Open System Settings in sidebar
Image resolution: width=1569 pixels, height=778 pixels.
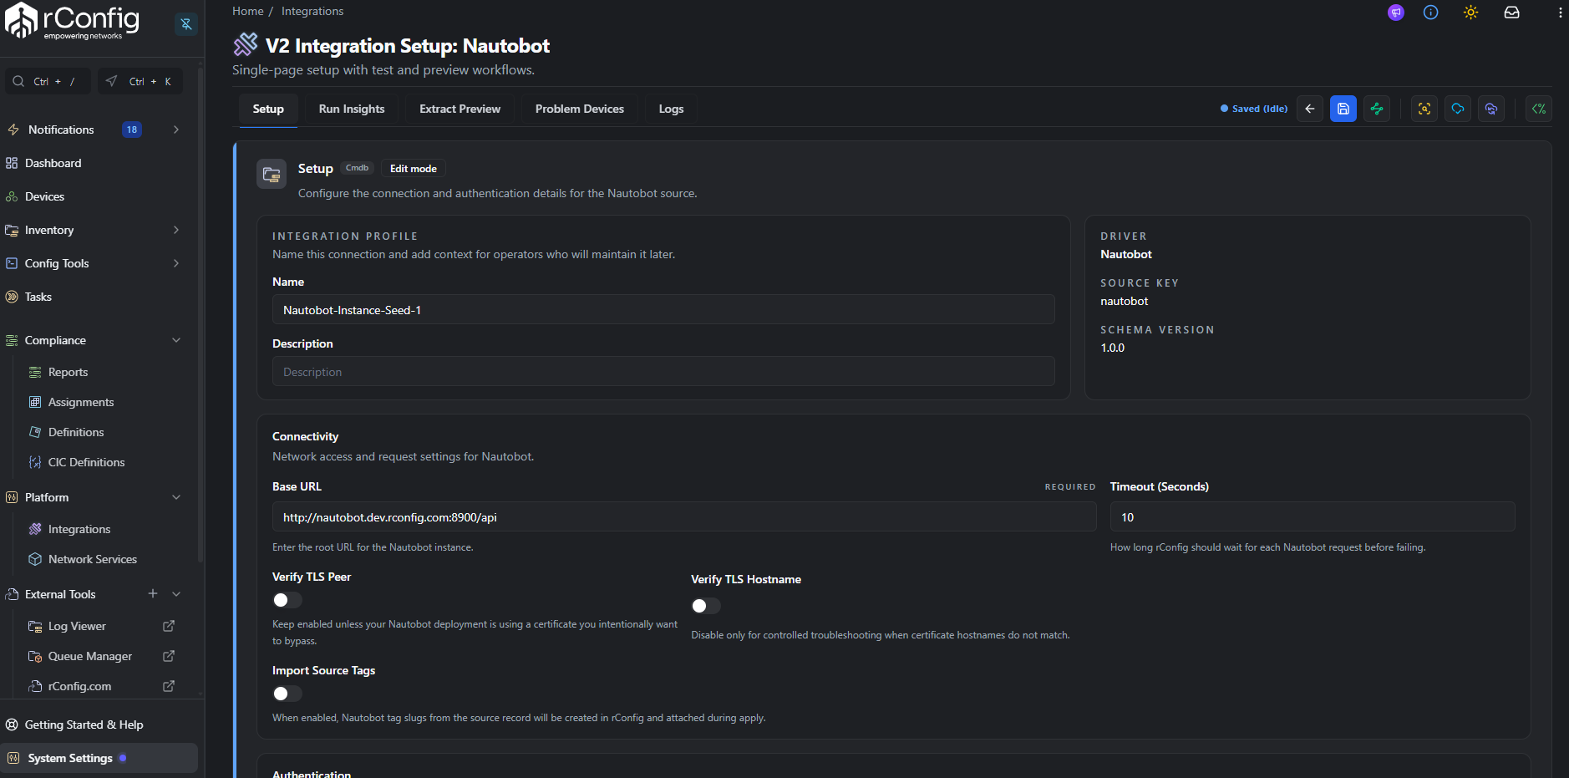coord(99,758)
